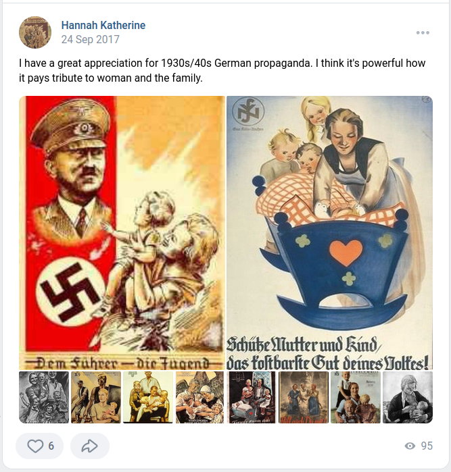This screenshot has width=451, height=472.
Task: Open the three-dot post options menu
Action: coord(423,32)
